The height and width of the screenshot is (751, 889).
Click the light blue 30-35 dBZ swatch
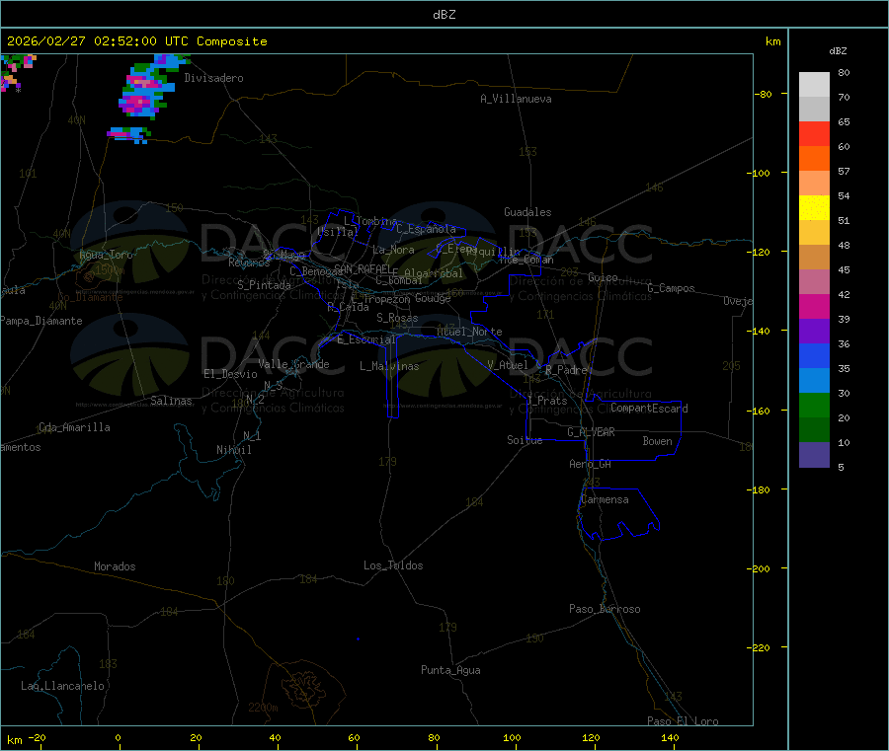click(x=814, y=381)
